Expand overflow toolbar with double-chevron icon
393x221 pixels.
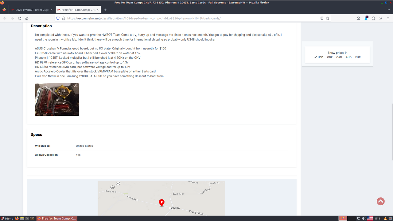point(381,18)
